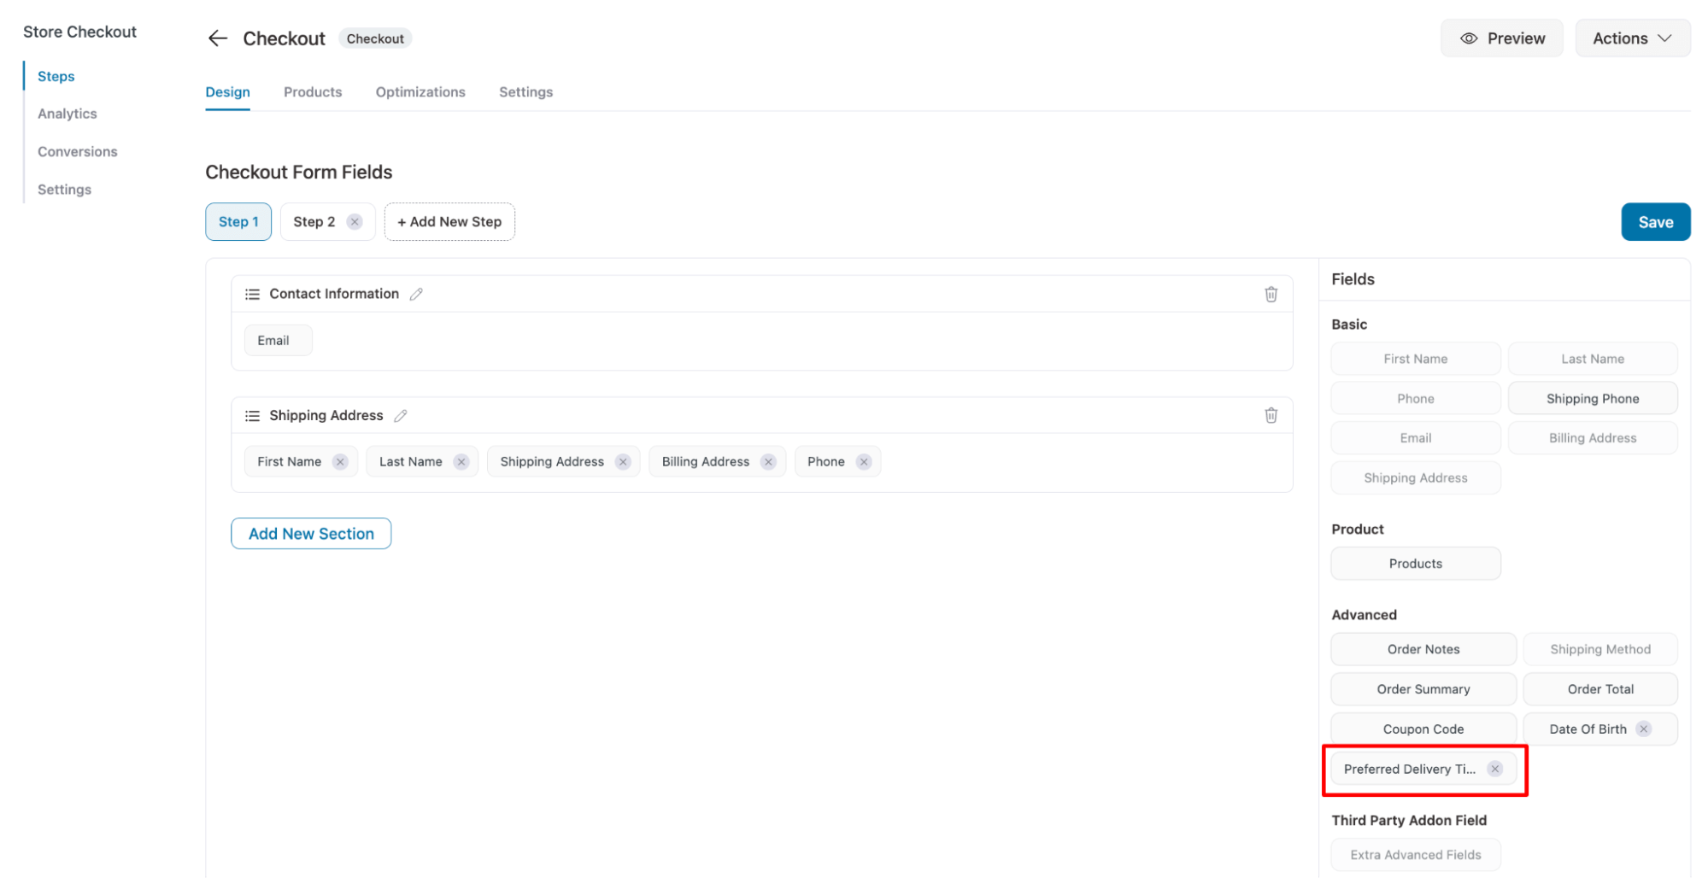Delete the Date Of Birth custom field
This screenshot has width=1708, height=878.
(x=1644, y=729)
